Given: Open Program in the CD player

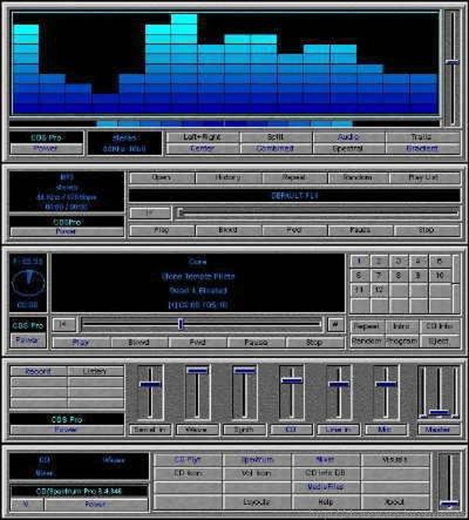Looking at the screenshot, I should [402, 341].
